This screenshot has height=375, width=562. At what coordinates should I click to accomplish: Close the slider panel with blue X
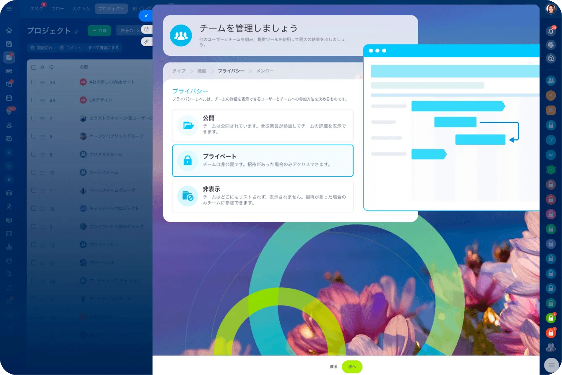pyautogui.click(x=146, y=16)
